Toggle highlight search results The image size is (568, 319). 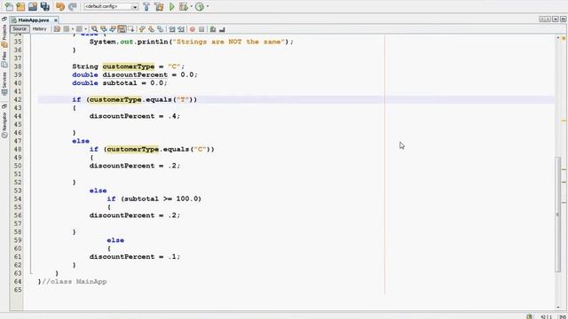pos(122,29)
